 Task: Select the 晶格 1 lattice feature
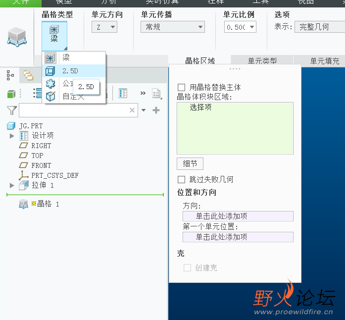pyautogui.click(x=48, y=204)
